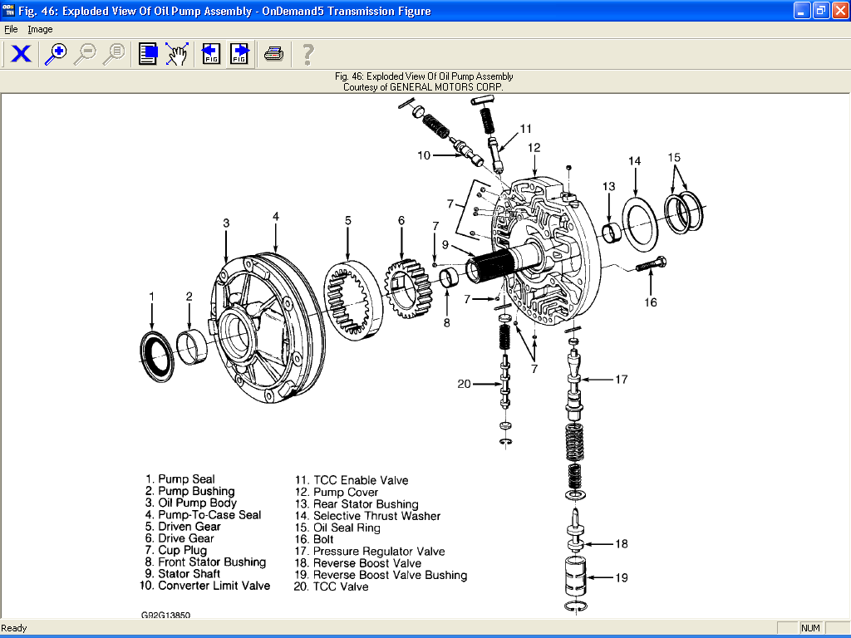This screenshot has width=851, height=638.
Task: Click legend entry '8. Front Stator Bushing'
Action: pos(205,562)
